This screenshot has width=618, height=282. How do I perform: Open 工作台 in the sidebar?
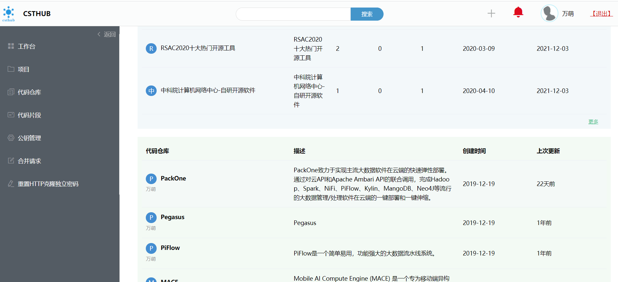pos(26,47)
